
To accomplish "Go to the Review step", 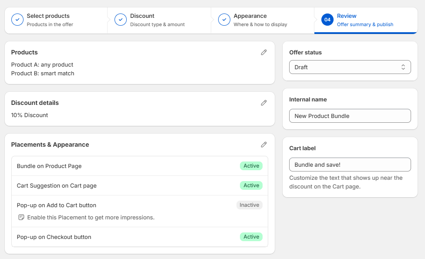I will [366, 20].
